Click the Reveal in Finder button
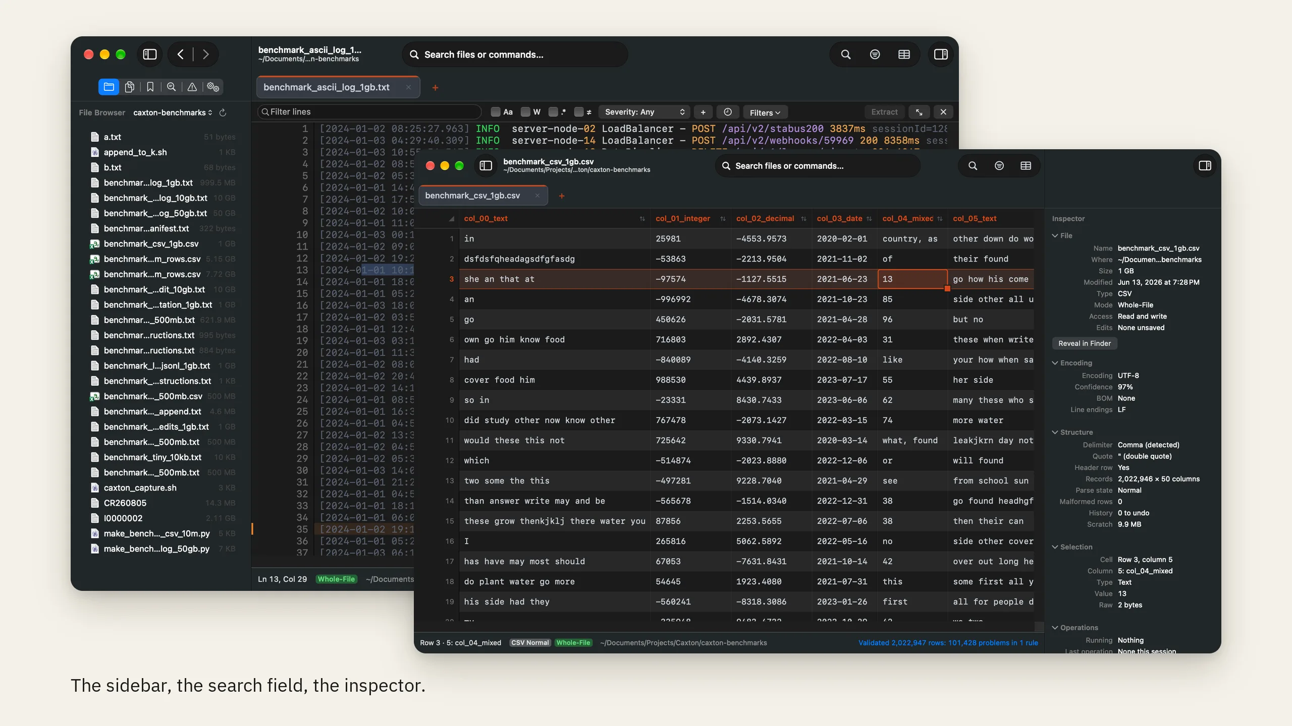The image size is (1292, 726). pos(1085,343)
